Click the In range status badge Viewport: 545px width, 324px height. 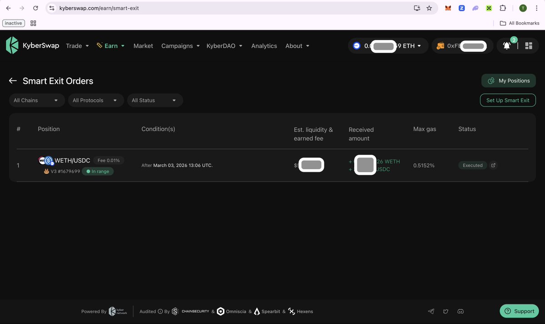(98, 171)
